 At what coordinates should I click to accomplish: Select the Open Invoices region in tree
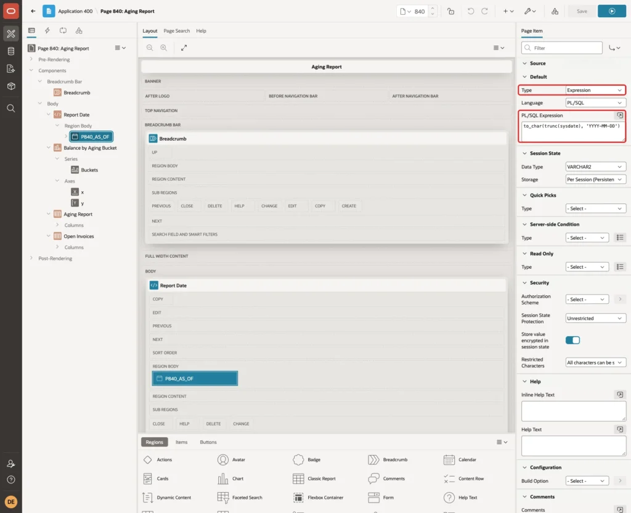(x=78, y=236)
